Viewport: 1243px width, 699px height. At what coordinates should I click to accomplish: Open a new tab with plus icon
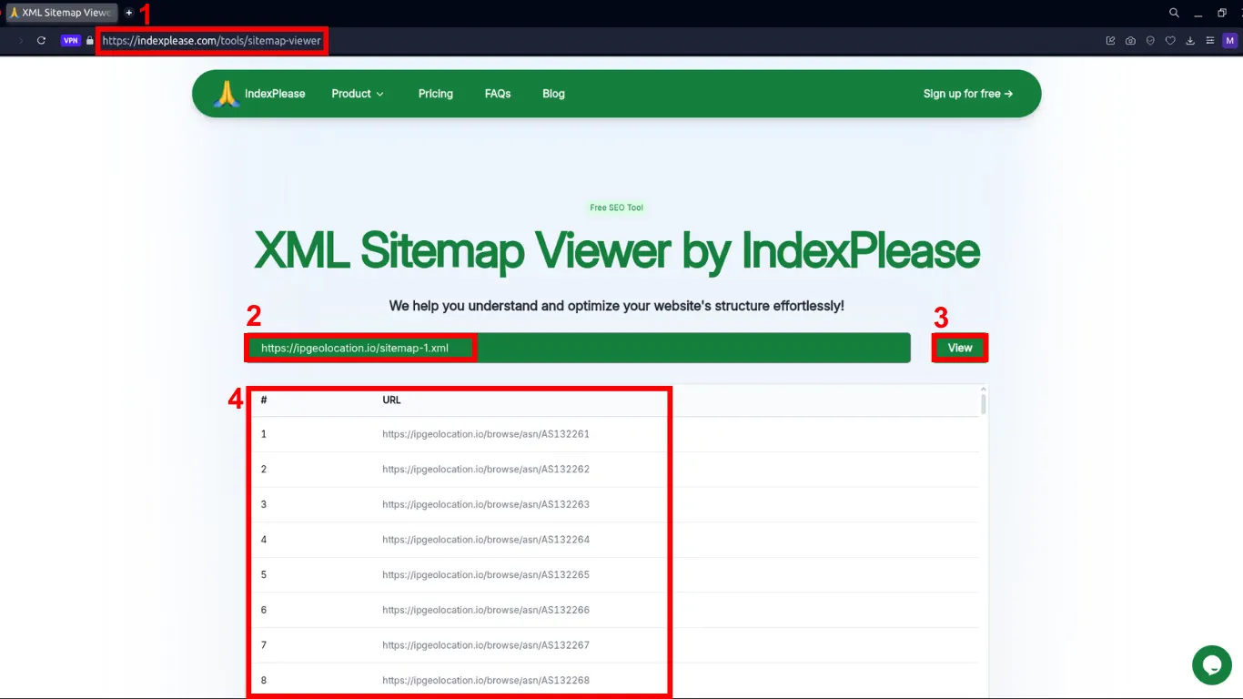click(x=129, y=13)
